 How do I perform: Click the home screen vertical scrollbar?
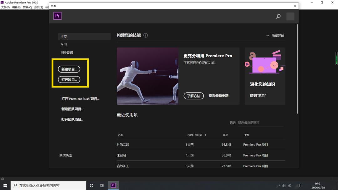click(x=297, y=69)
